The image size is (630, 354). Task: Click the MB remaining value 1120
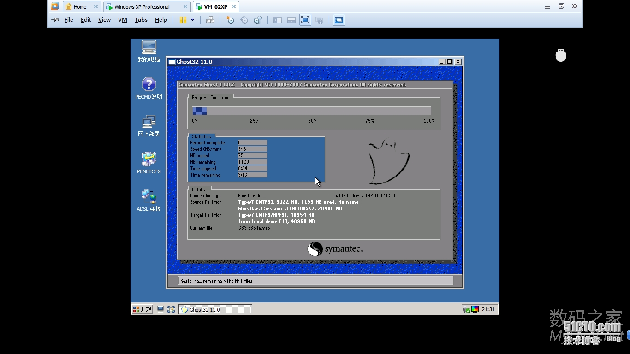pos(252,162)
